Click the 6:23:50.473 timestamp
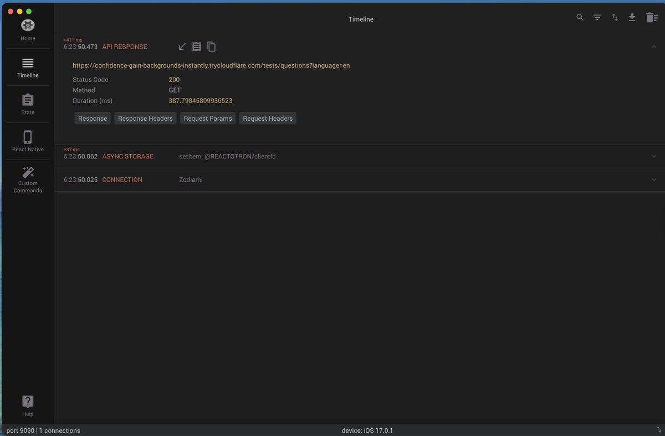Viewport: 665px width, 436px height. 80,47
